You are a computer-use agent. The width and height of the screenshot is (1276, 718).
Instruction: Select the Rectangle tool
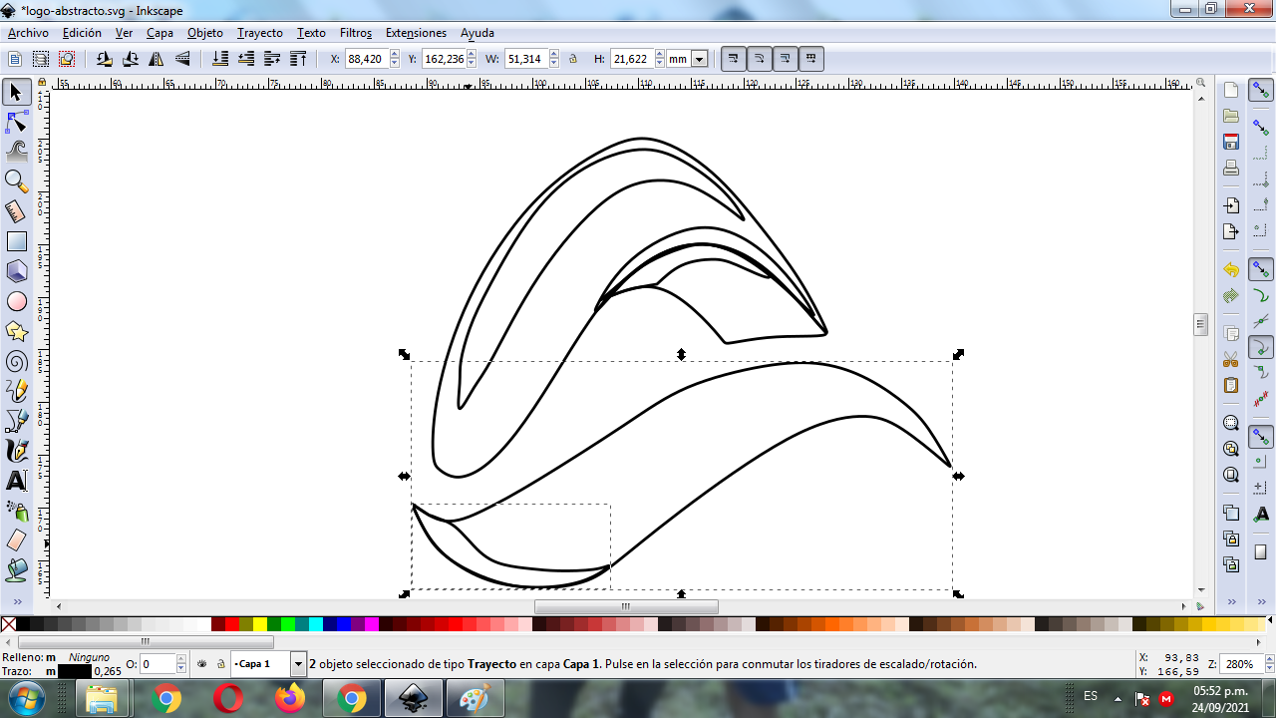click(x=16, y=241)
